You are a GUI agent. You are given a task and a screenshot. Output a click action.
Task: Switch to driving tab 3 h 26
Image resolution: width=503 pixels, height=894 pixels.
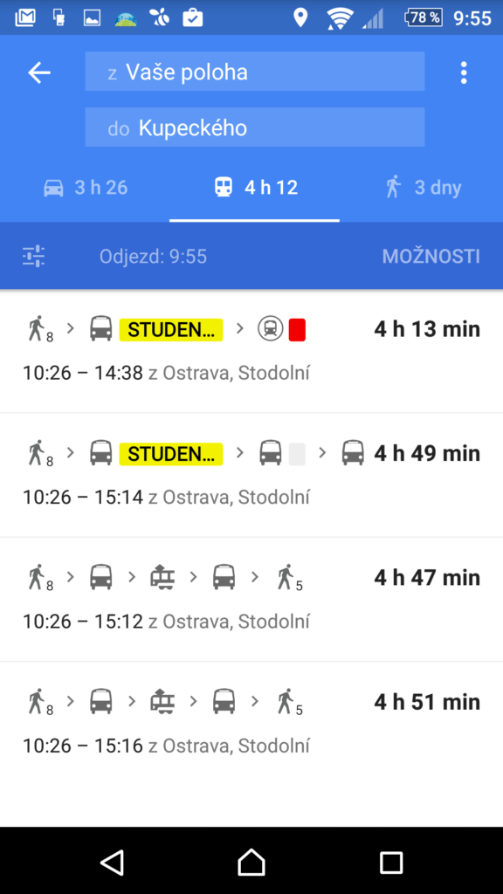click(86, 188)
